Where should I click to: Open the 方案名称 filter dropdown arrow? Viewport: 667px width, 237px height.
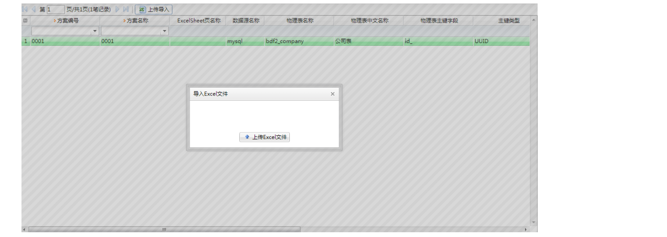coord(165,31)
